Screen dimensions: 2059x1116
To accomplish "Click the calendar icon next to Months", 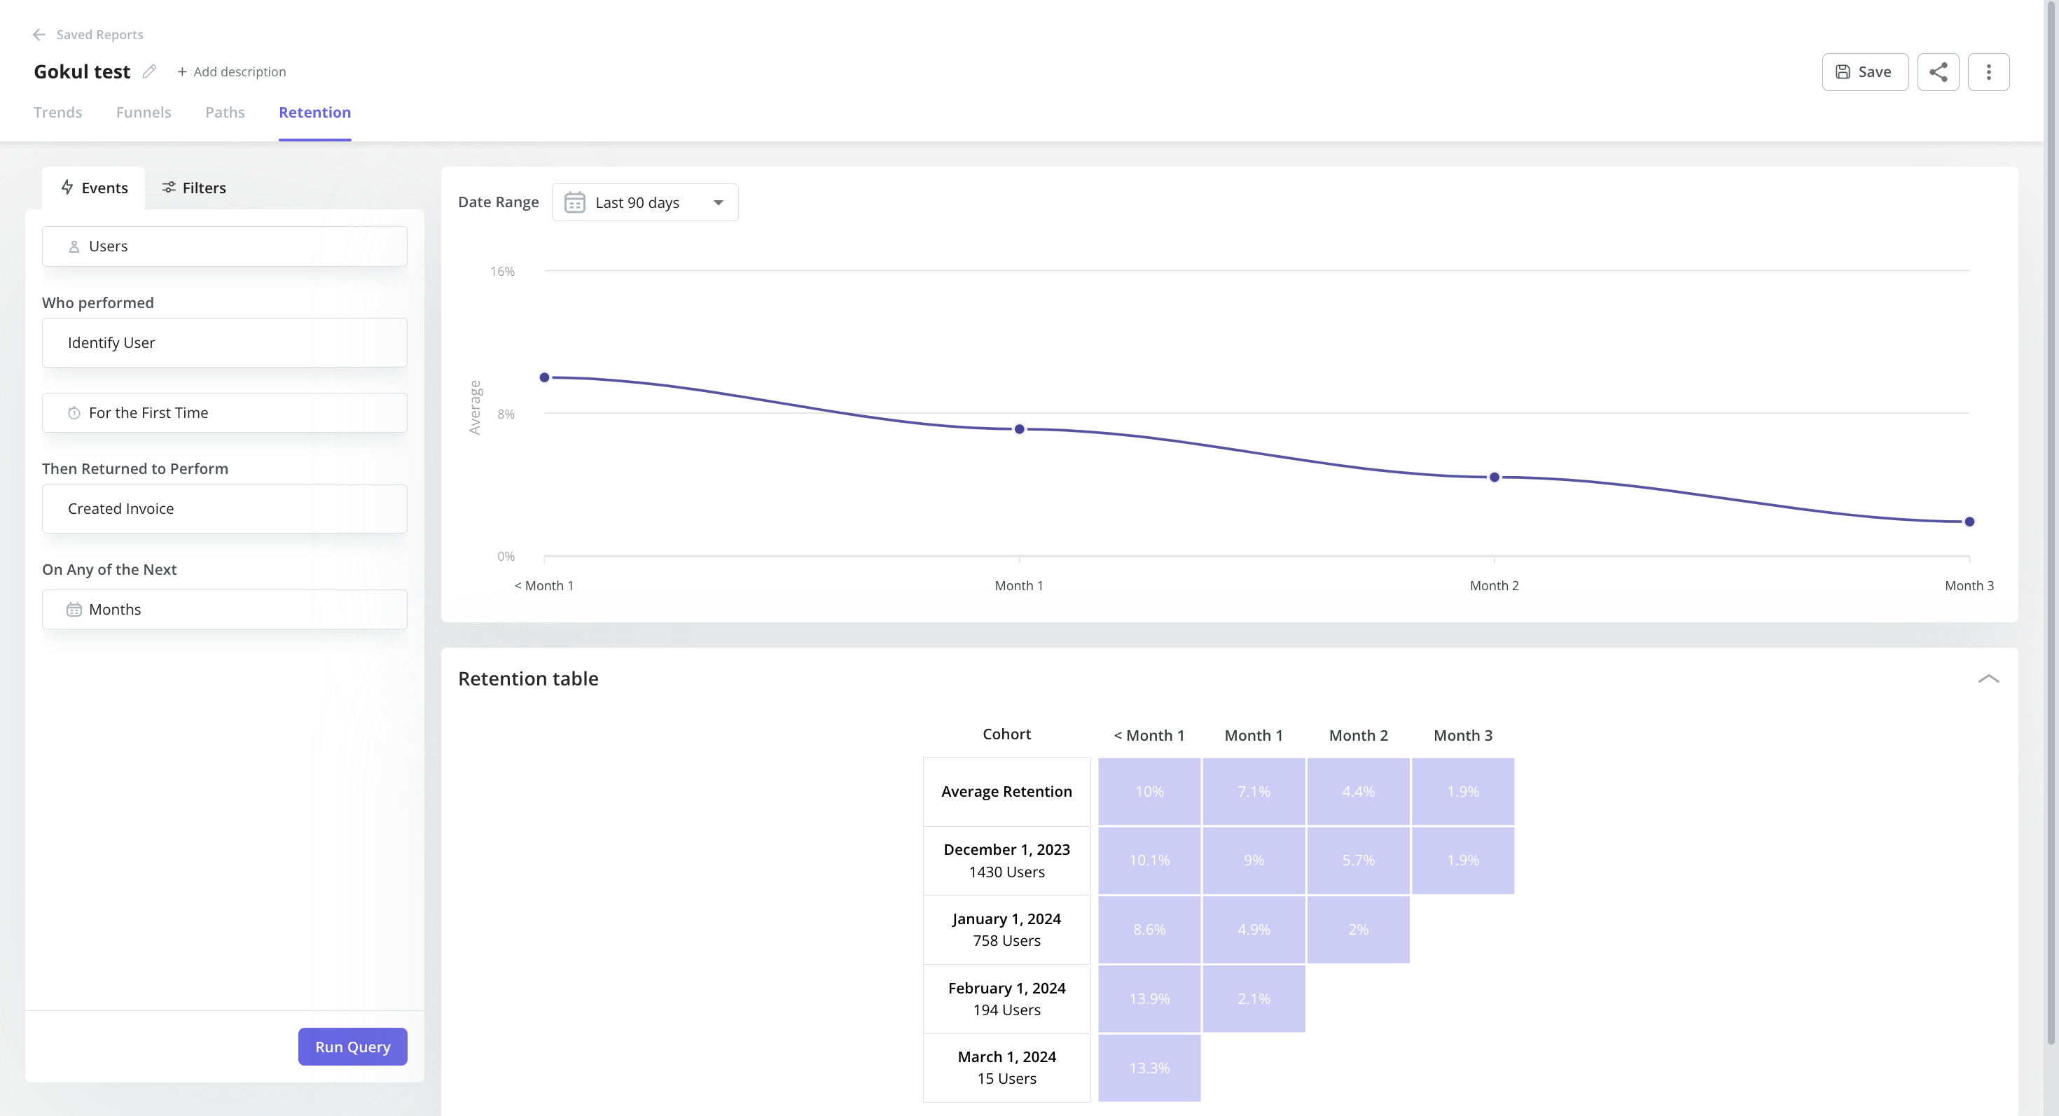I will 74,608.
